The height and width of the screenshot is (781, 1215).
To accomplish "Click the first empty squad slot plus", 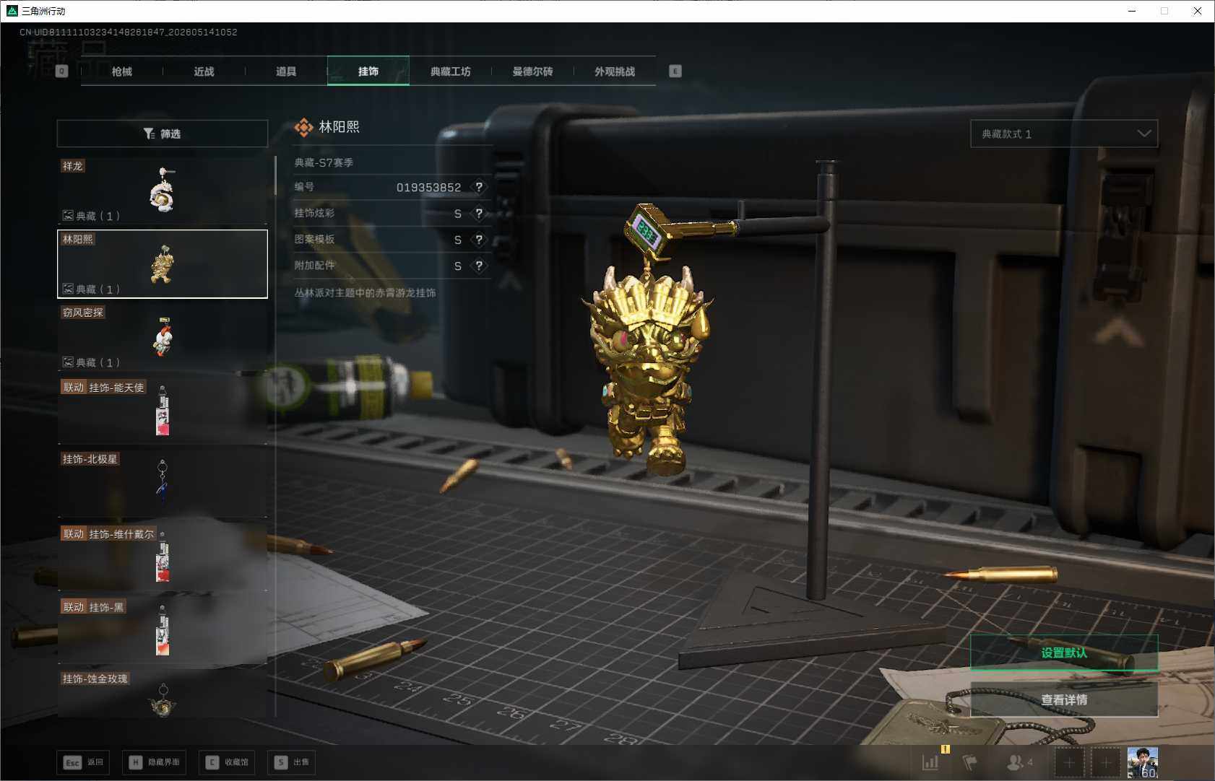I will click(x=1070, y=763).
